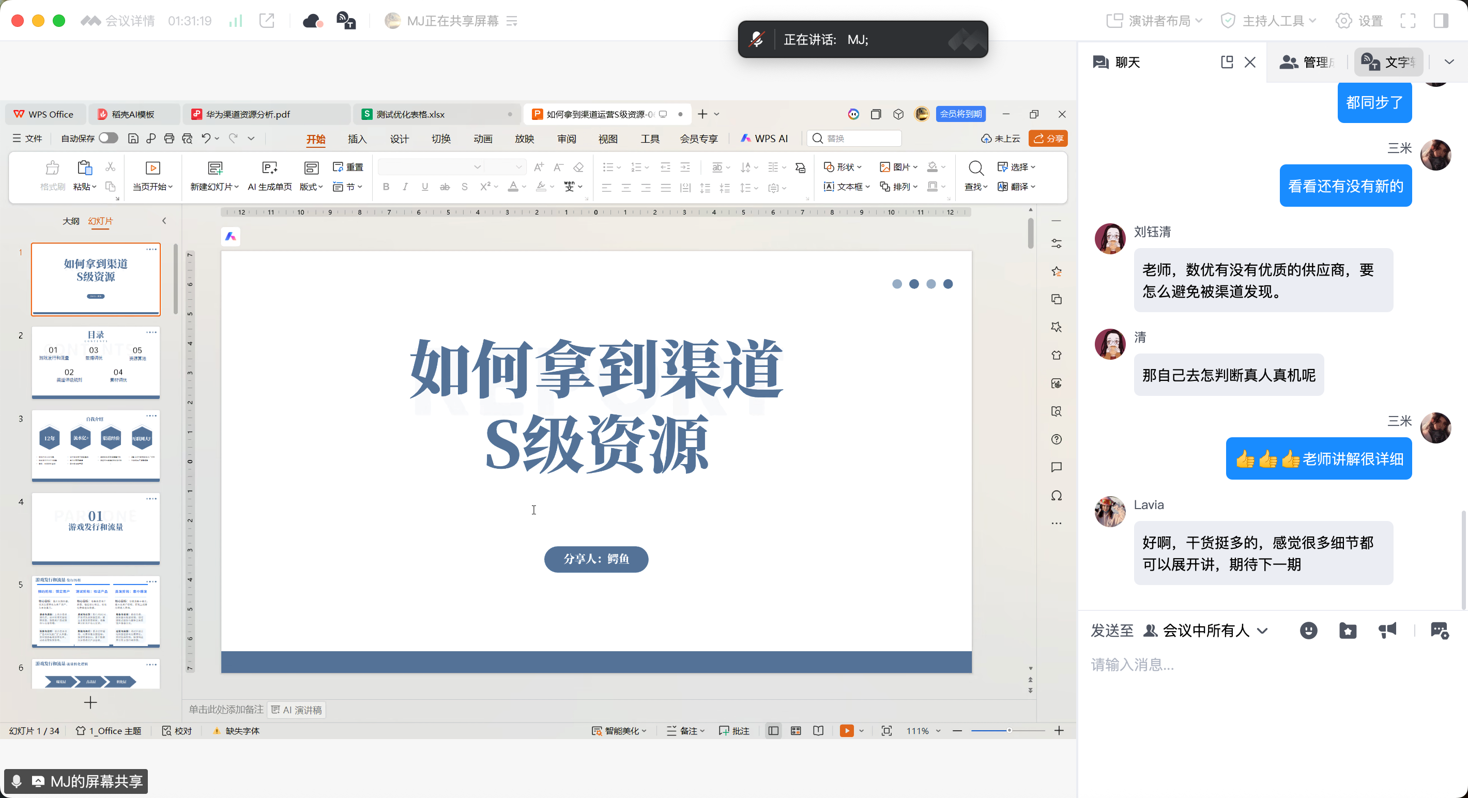Click the 会员将到期 membership button

961,114
